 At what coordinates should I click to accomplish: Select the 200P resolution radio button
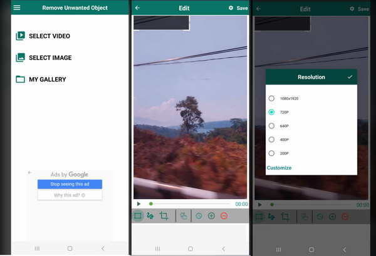(x=271, y=153)
